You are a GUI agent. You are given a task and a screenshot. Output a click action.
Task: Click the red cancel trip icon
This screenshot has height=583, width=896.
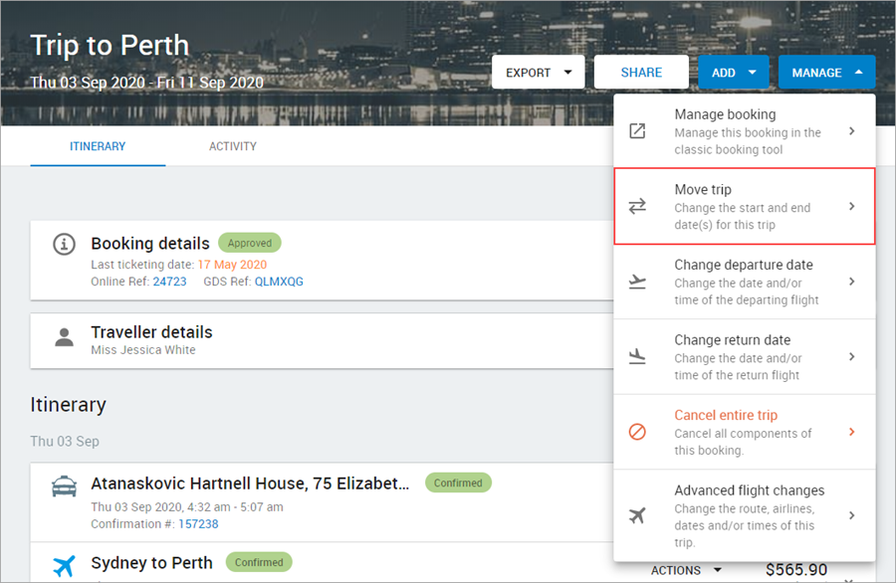click(637, 432)
